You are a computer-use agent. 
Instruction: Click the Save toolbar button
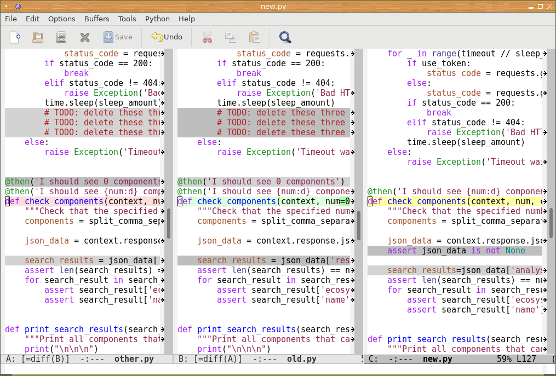[x=118, y=37]
